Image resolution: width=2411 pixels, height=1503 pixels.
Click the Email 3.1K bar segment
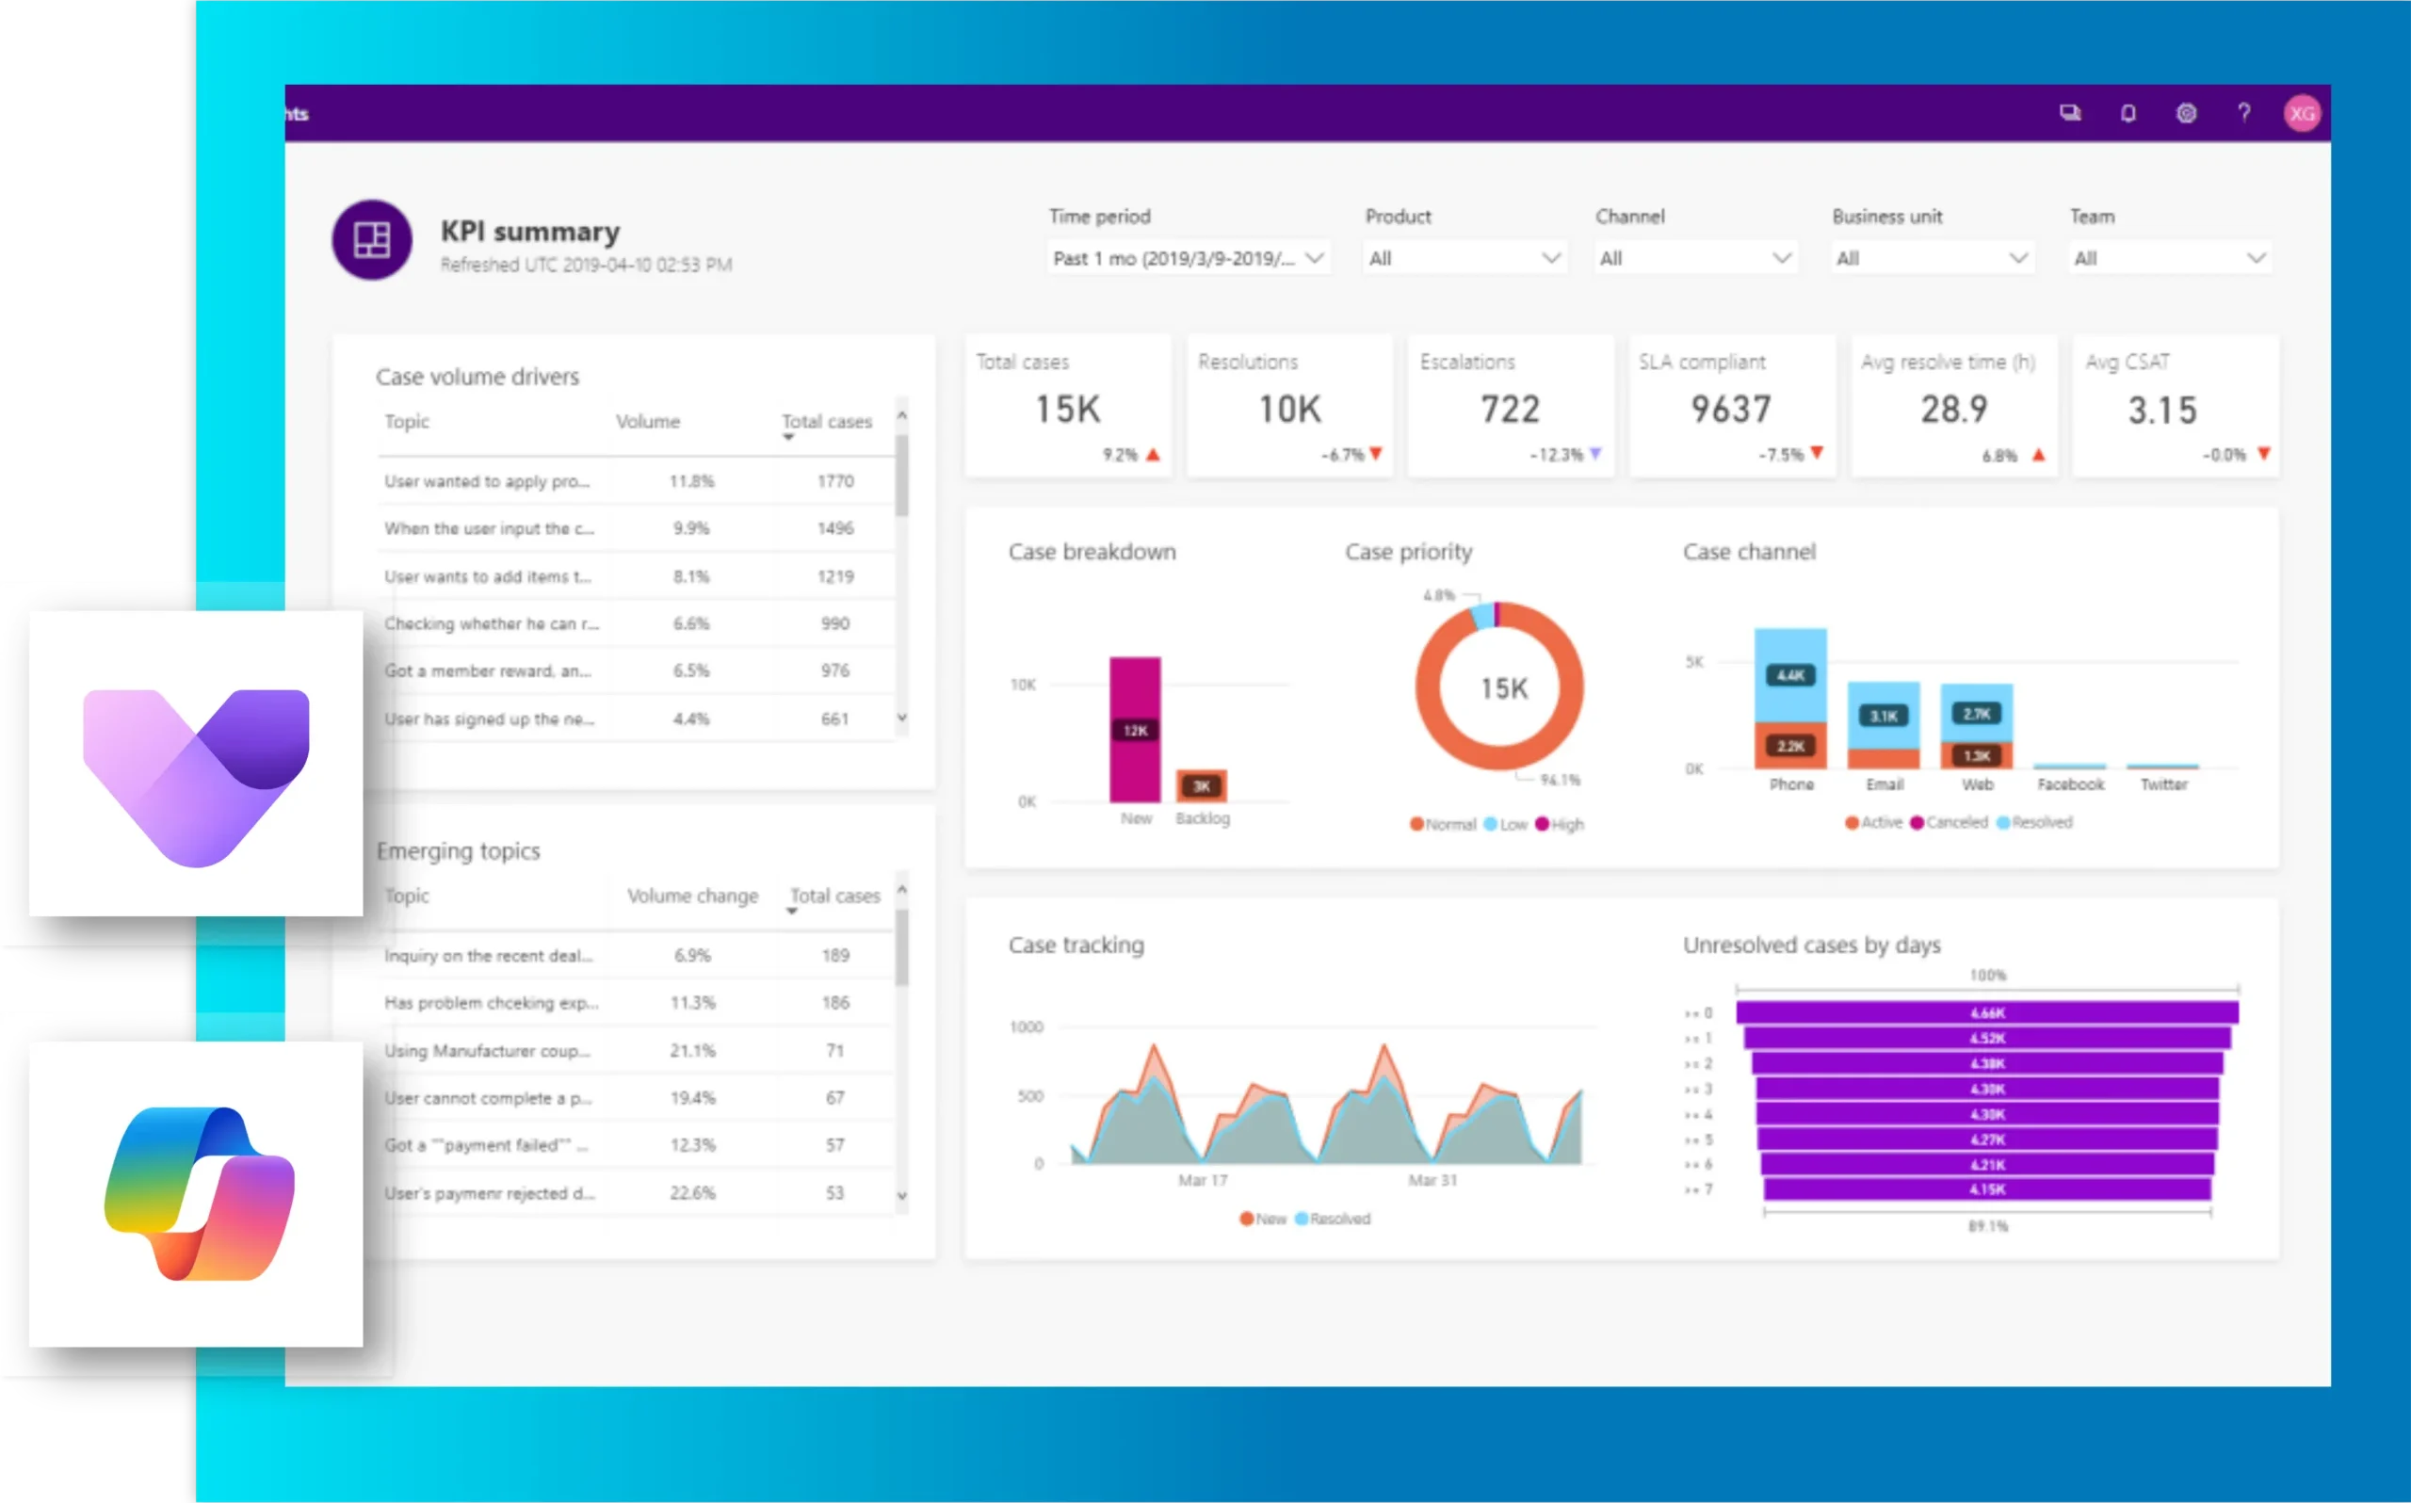pos(1884,716)
